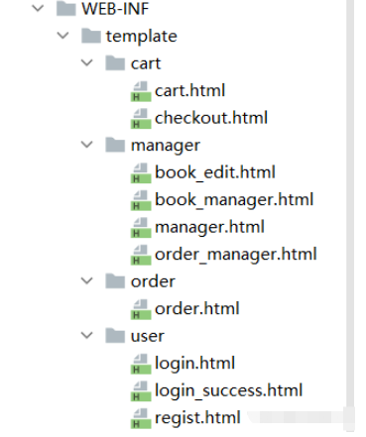Select the WEB-INF folder name
Screen dimensions: 366x437
[x=115, y=9]
